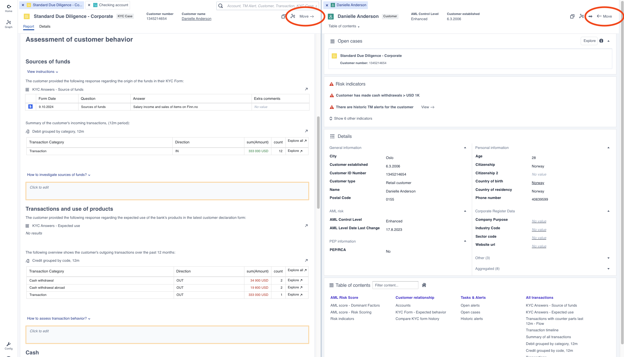
Task: Click the Norway Country of birth link
Action: click(x=538, y=183)
